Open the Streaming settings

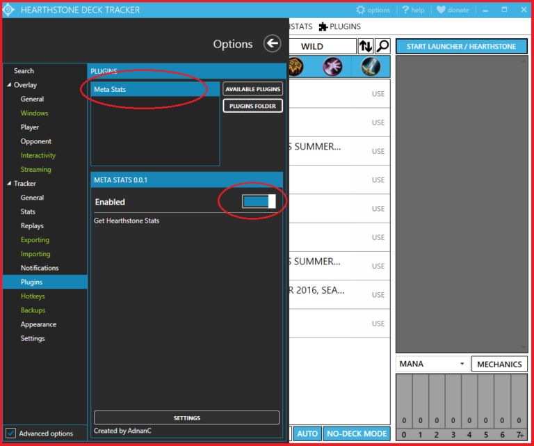pos(35,169)
